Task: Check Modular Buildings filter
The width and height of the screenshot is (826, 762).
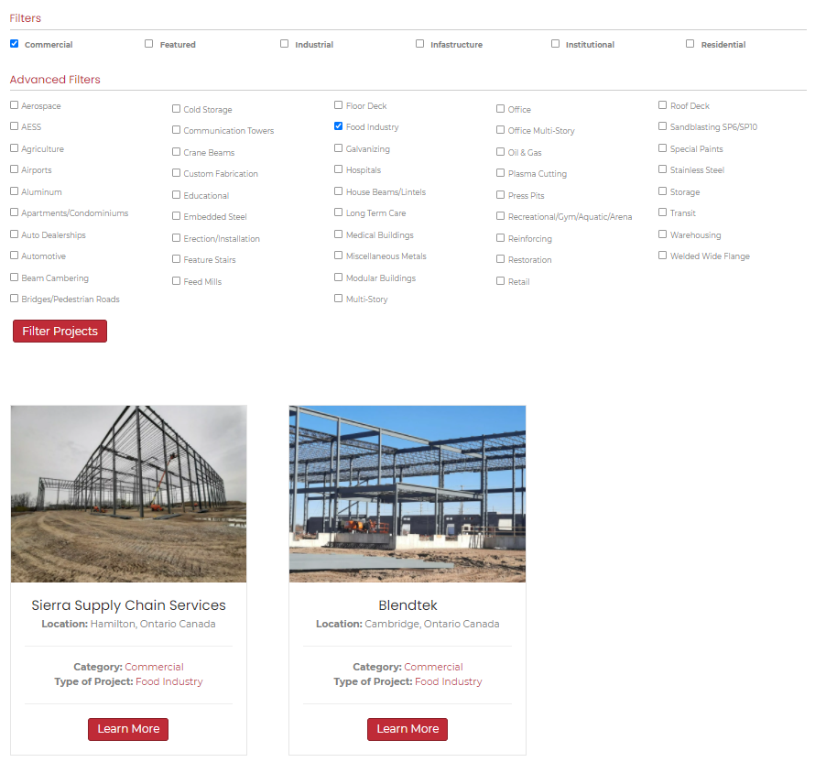Action: (x=339, y=278)
